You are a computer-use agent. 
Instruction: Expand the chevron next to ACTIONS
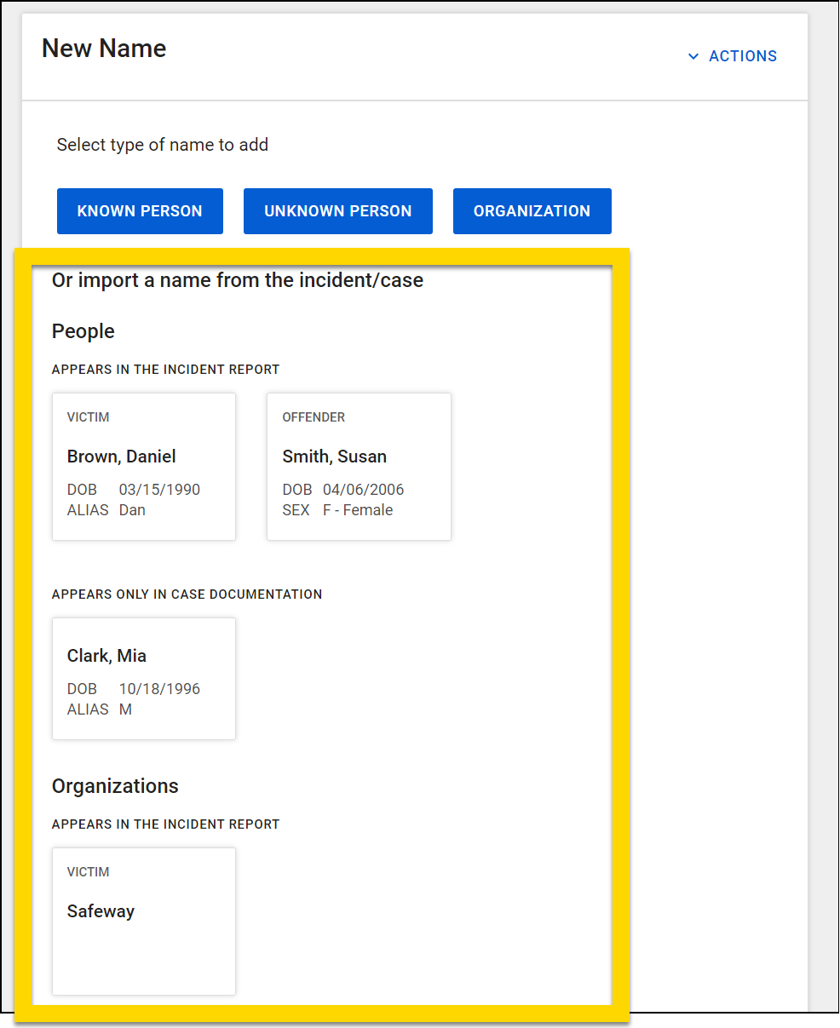693,56
